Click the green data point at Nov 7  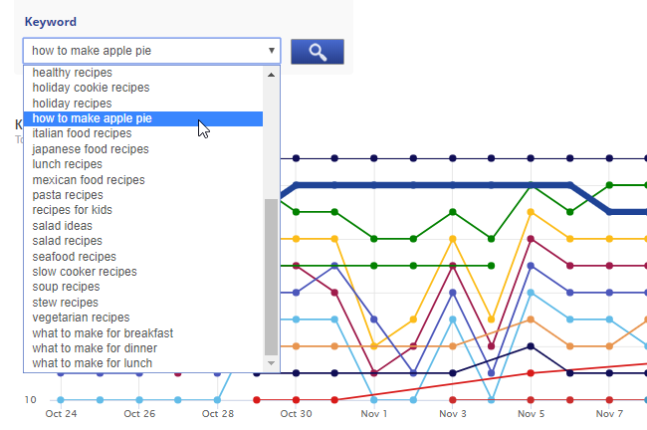[609, 185]
